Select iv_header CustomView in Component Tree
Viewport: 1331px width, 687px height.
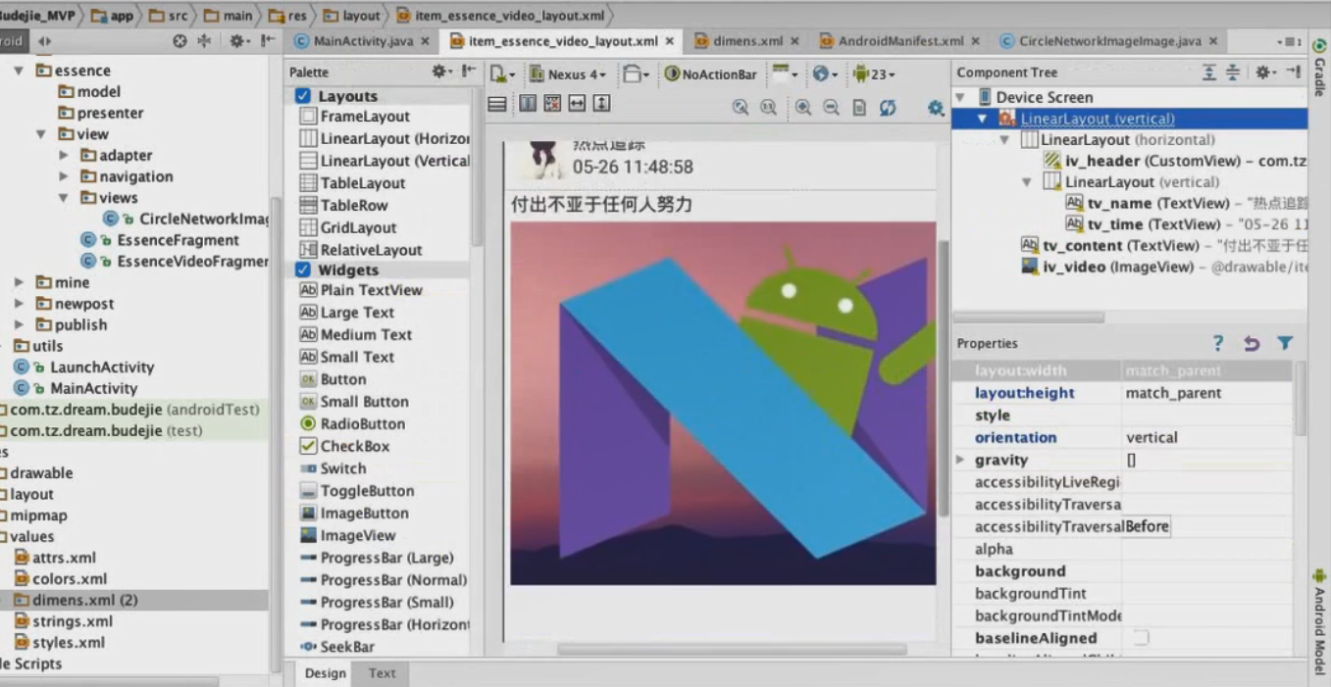1176,161
